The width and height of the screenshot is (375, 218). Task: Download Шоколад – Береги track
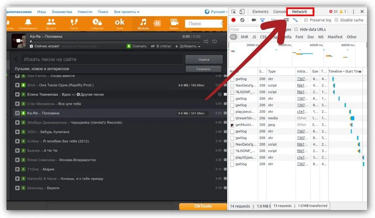[x=23, y=188]
